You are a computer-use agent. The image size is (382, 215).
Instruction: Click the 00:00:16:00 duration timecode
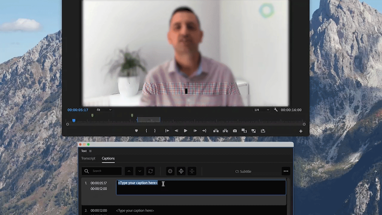pyautogui.click(x=291, y=110)
